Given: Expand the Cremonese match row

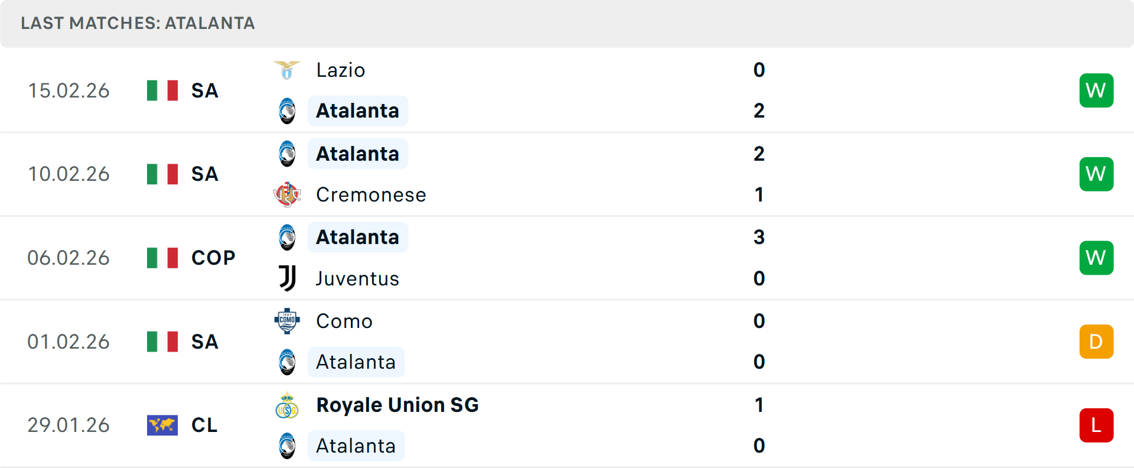Looking at the screenshot, I should (567, 174).
